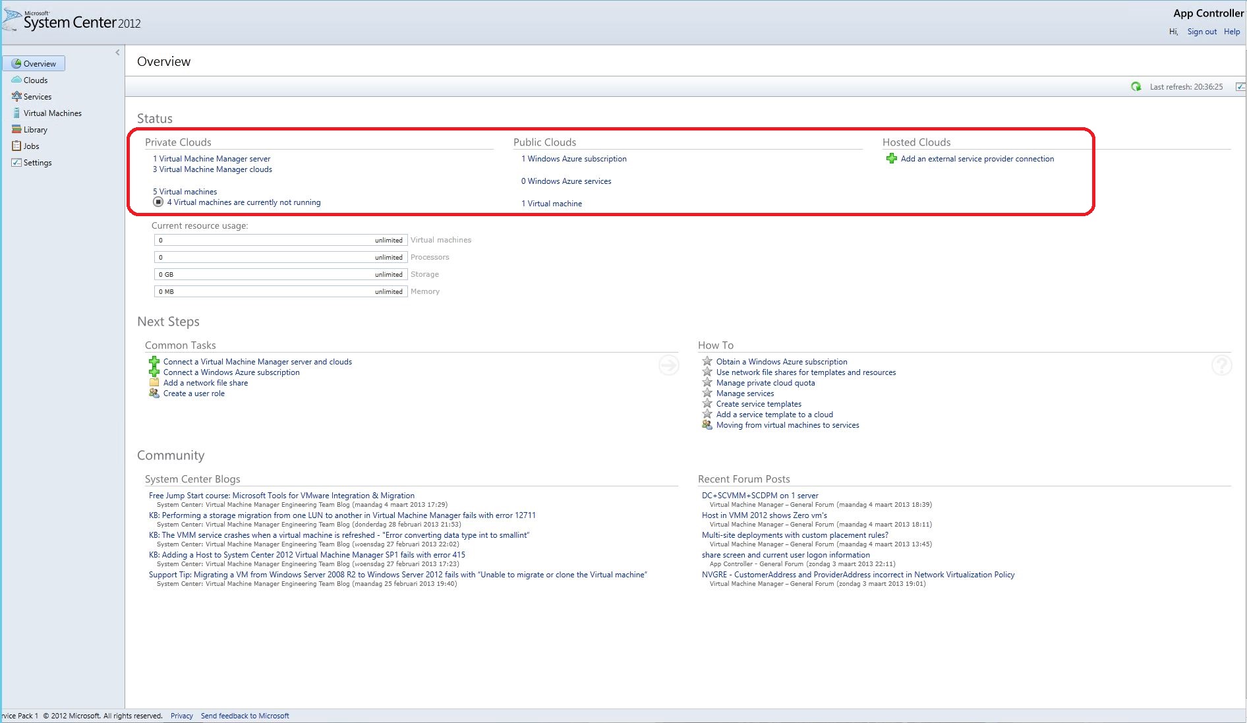Open 1 Virtual Machine Manager server link

[212, 158]
